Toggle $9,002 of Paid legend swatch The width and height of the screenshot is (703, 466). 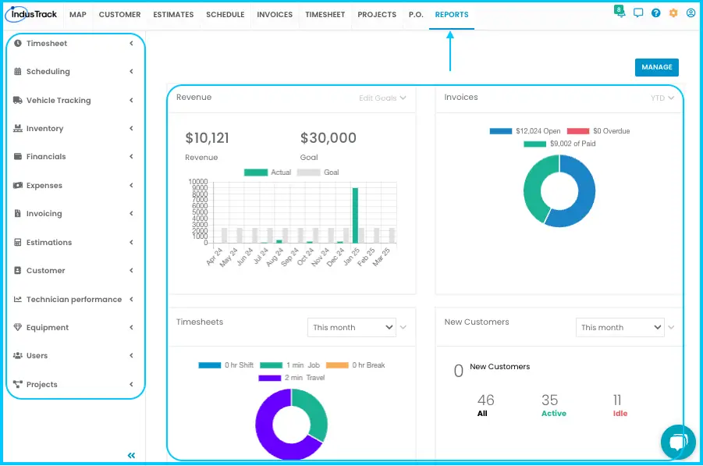coord(535,144)
